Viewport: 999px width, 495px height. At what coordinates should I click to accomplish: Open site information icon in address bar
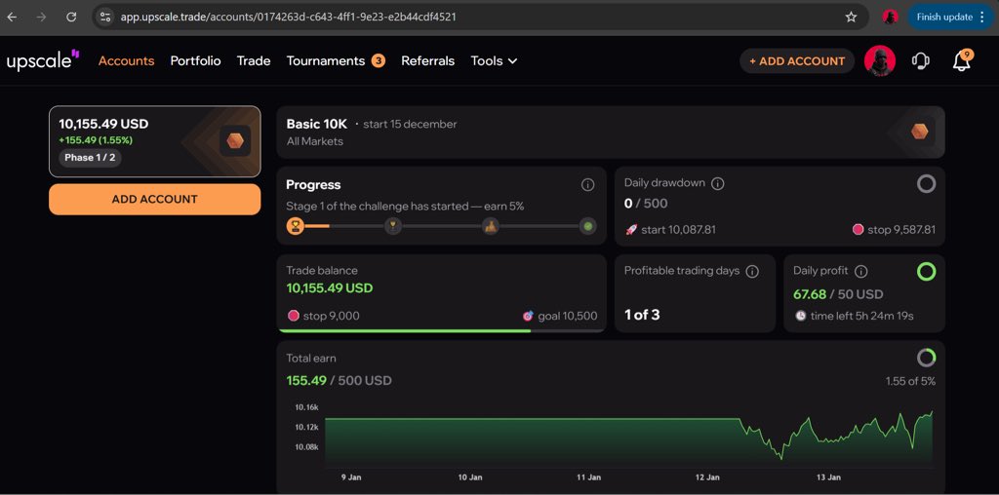(105, 18)
